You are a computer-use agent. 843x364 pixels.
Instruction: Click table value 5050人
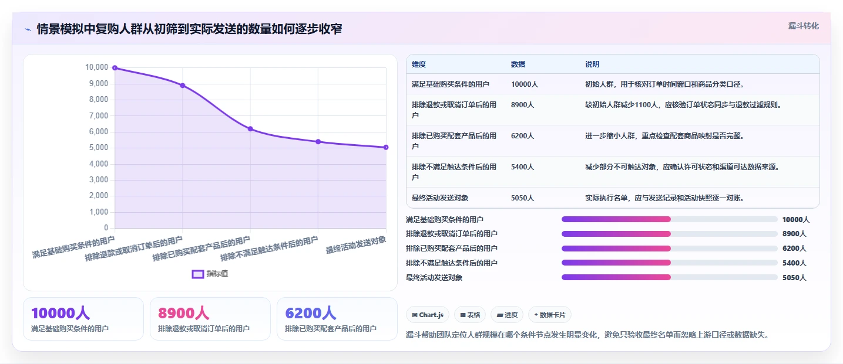(x=523, y=198)
